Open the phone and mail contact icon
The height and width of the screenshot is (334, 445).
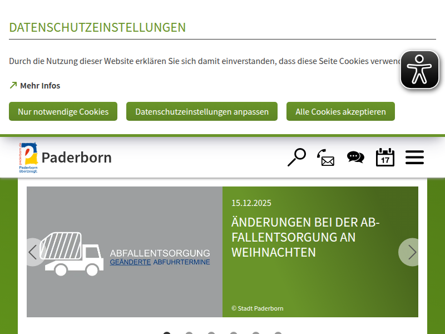click(x=326, y=158)
